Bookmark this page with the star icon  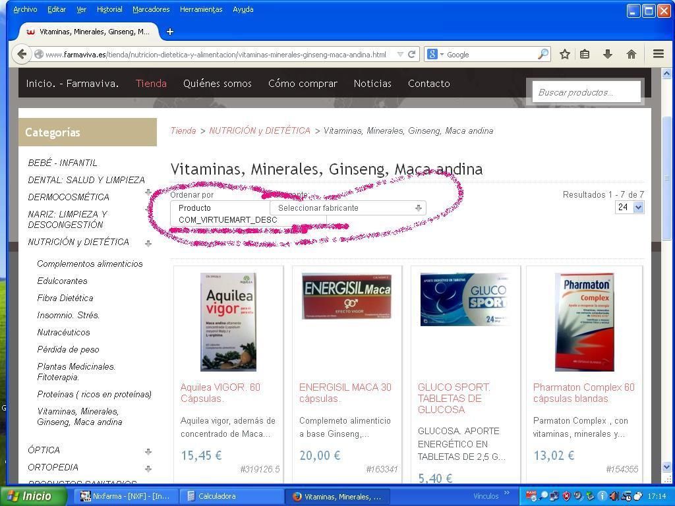click(x=565, y=54)
